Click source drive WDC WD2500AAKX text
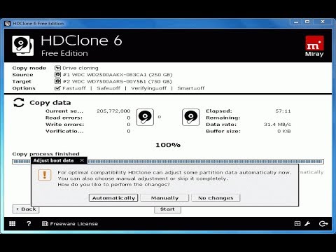336x252 pixels. (x=118, y=75)
